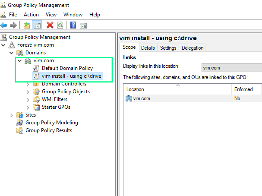Select Default Domain Policy in the tree
This screenshot has width=262, height=196.
tap(67, 68)
